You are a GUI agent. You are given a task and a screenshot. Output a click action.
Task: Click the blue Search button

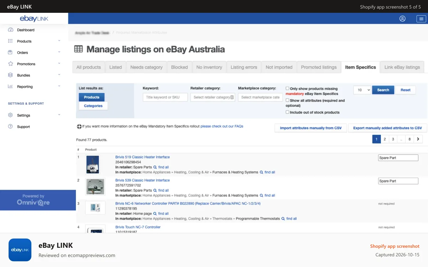coord(383,90)
